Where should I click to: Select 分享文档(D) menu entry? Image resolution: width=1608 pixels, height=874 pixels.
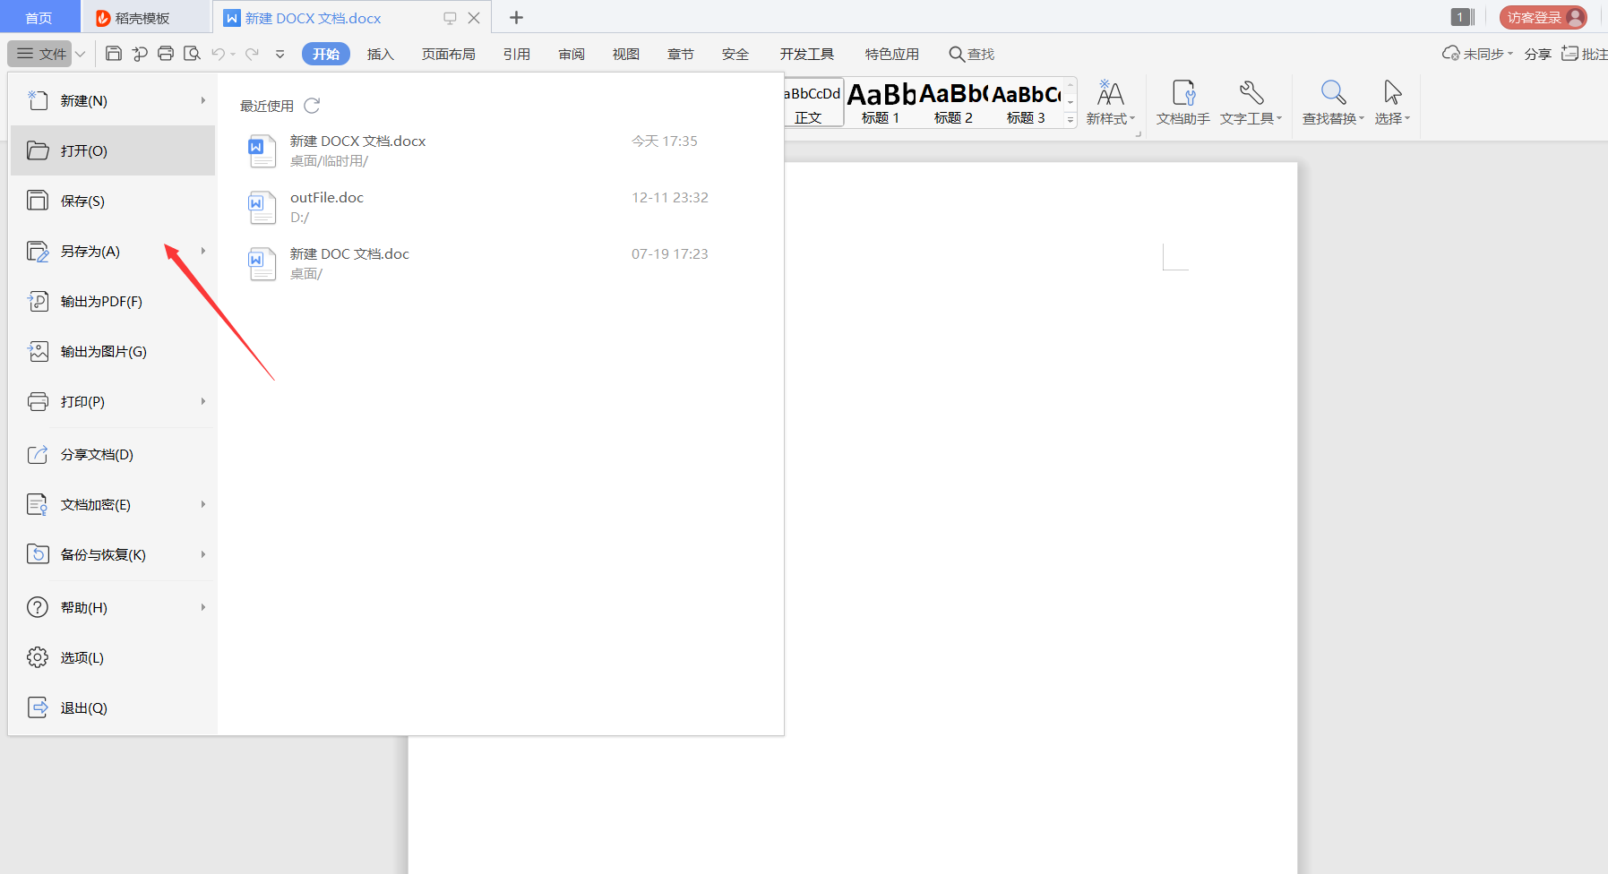coord(113,454)
